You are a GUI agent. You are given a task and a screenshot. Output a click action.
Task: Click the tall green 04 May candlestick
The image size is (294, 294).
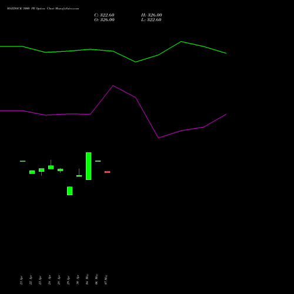pyautogui.click(x=89, y=166)
